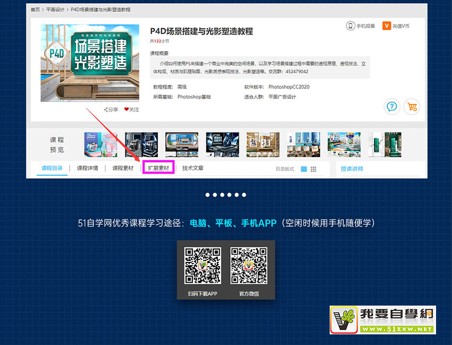Screen dimensions: 452x345
Task: Open the blue question mark help icon
Action: 392,106
